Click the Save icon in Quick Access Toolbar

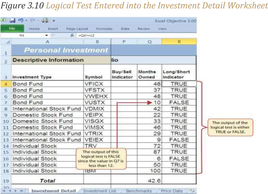point(12,21)
